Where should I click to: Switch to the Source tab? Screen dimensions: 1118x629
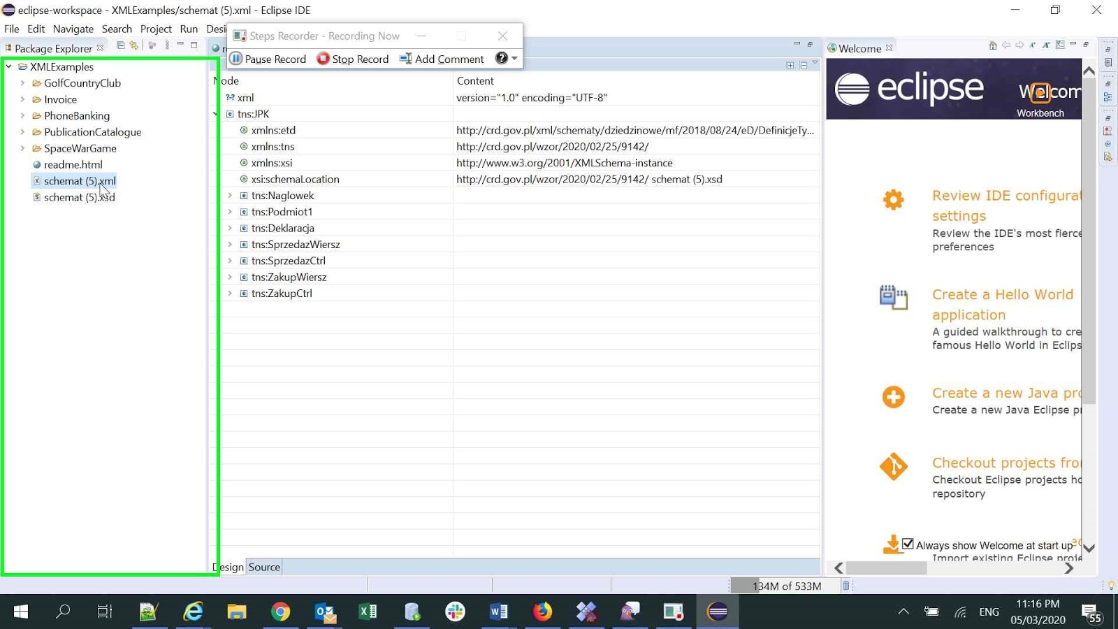point(263,567)
